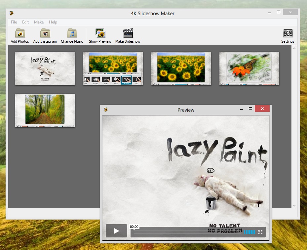307x250 pixels.
Task: Open the File menu
Action: point(14,22)
